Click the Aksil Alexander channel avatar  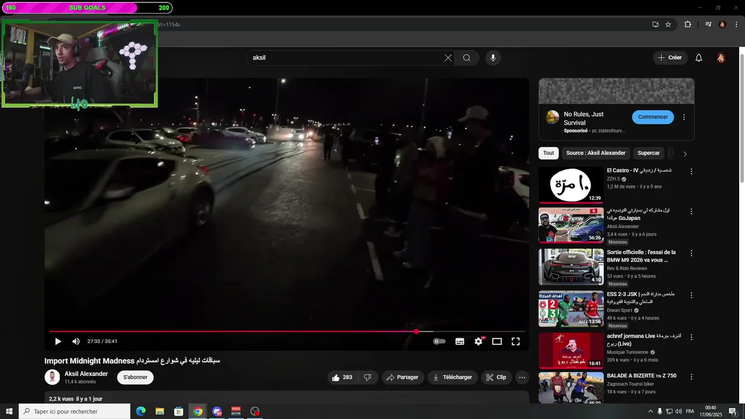(x=52, y=377)
